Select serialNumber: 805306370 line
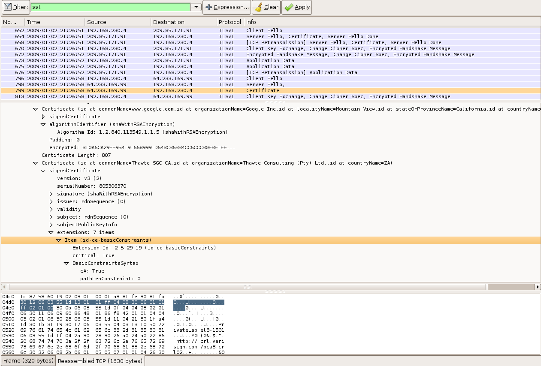The height and width of the screenshot is (366, 541). pos(91,186)
